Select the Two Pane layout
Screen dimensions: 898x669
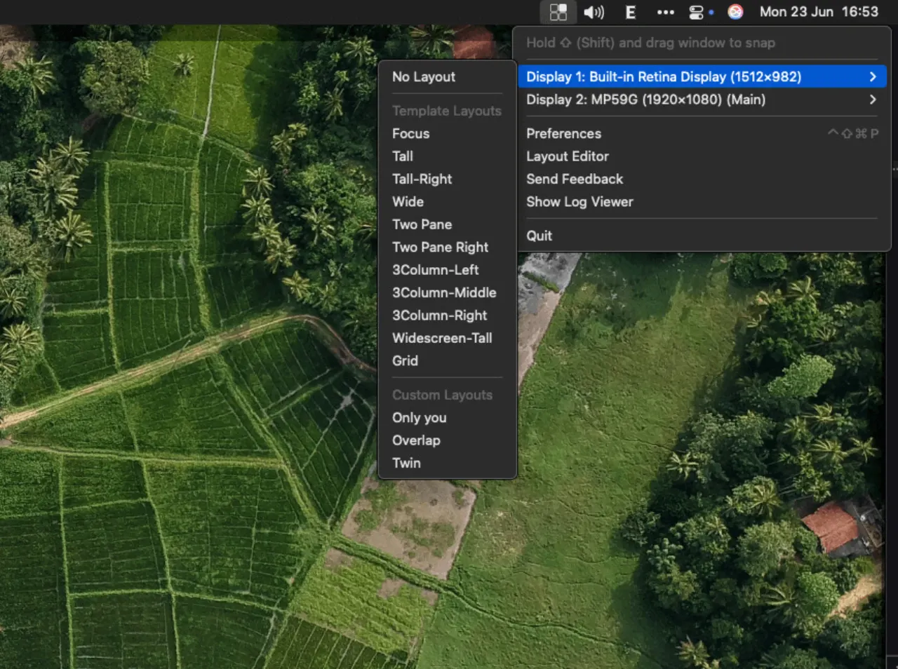click(x=448, y=224)
